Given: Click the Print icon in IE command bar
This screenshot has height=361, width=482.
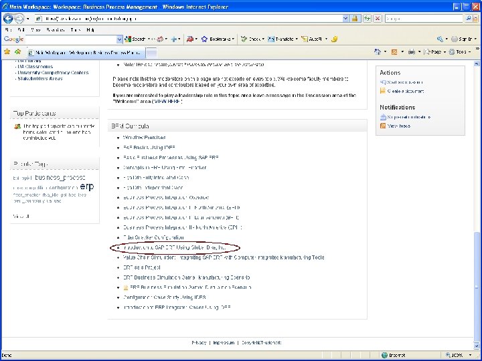Looking at the screenshot, I should 411,52.
